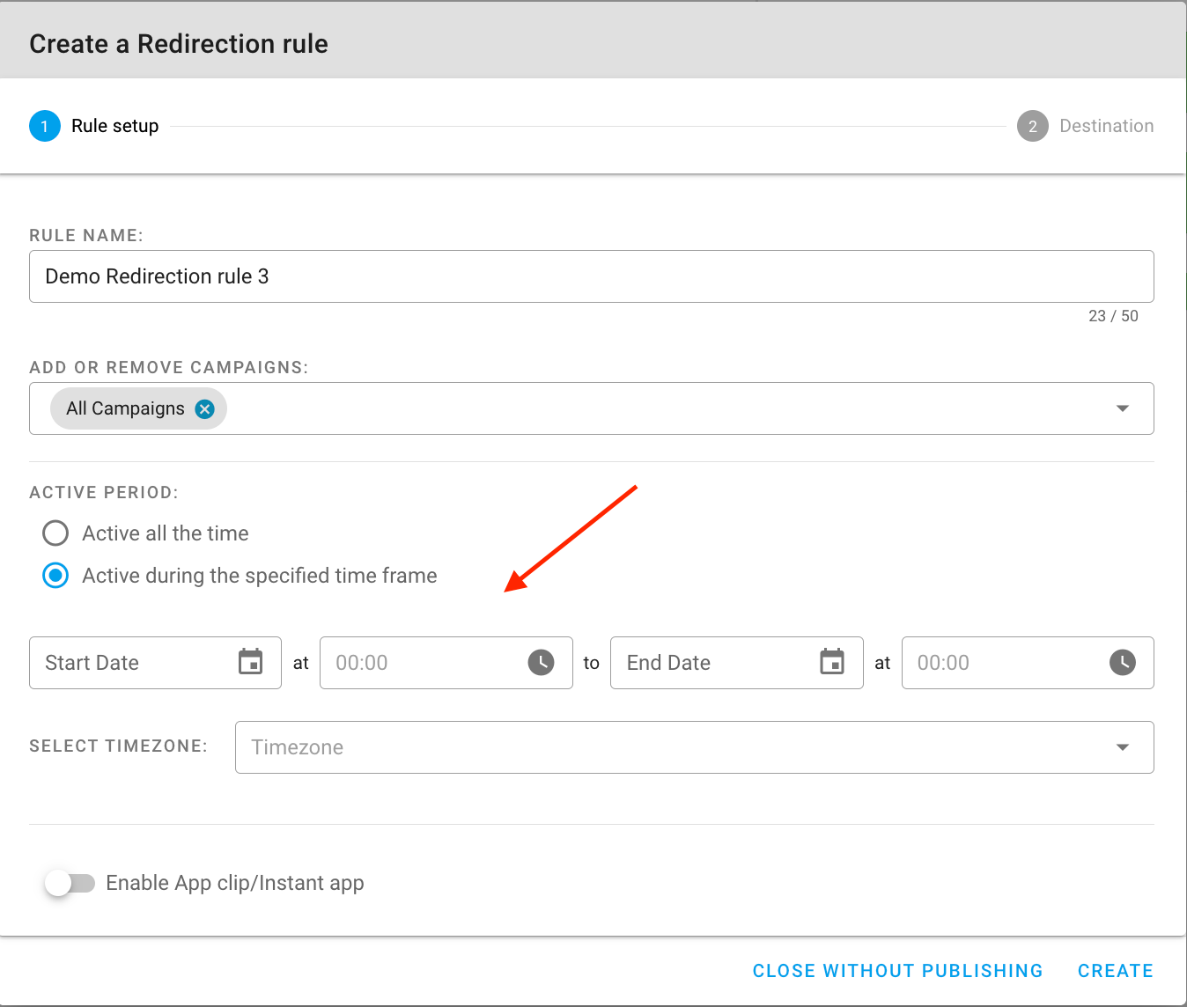Viewport: 1187px width, 1007px height.
Task: Click Close Without Publishing
Action: pos(897,971)
